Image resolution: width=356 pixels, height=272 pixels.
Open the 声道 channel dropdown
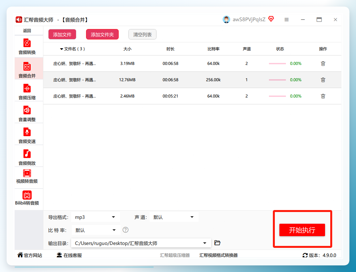[x=174, y=217]
